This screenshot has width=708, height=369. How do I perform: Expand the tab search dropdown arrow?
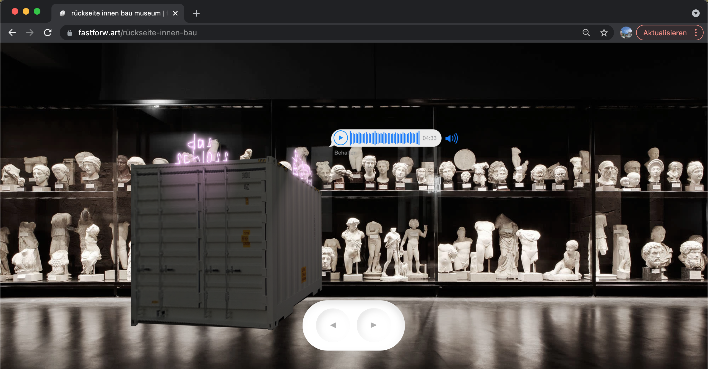(696, 13)
